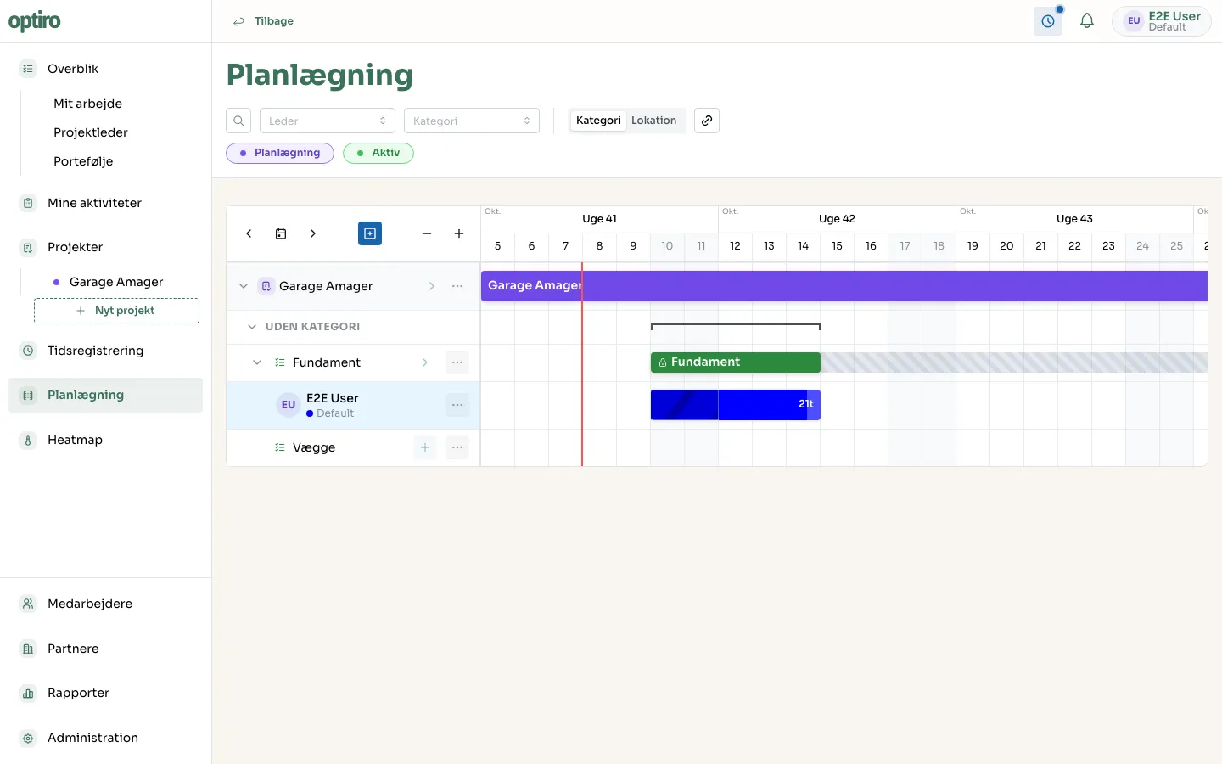The height and width of the screenshot is (764, 1222).
Task: Switch grouping to Lokation
Action: (x=654, y=121)
